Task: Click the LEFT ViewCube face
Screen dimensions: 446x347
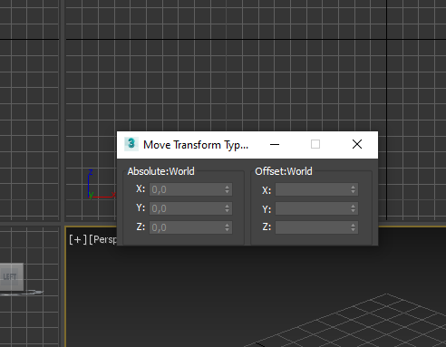Action: [x=11, y=276]
